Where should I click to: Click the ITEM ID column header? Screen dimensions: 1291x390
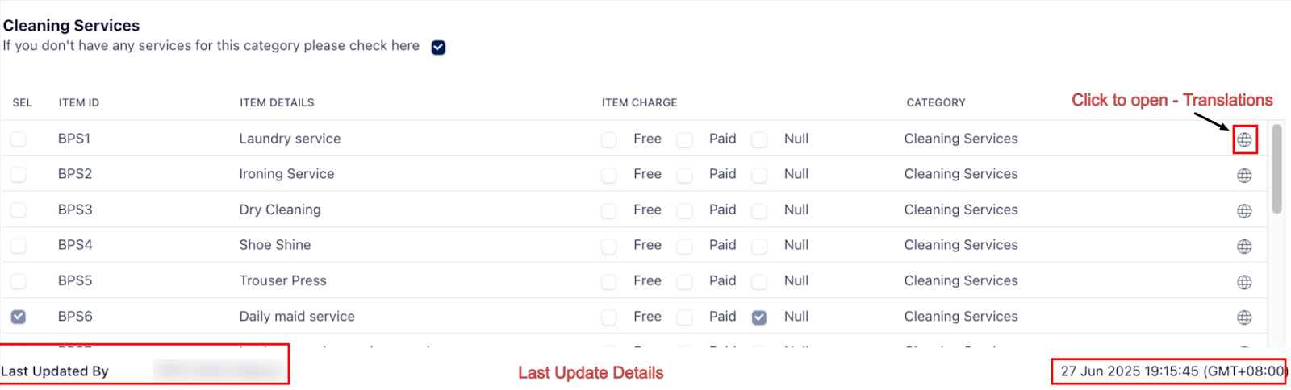click(x=79, y=102)
